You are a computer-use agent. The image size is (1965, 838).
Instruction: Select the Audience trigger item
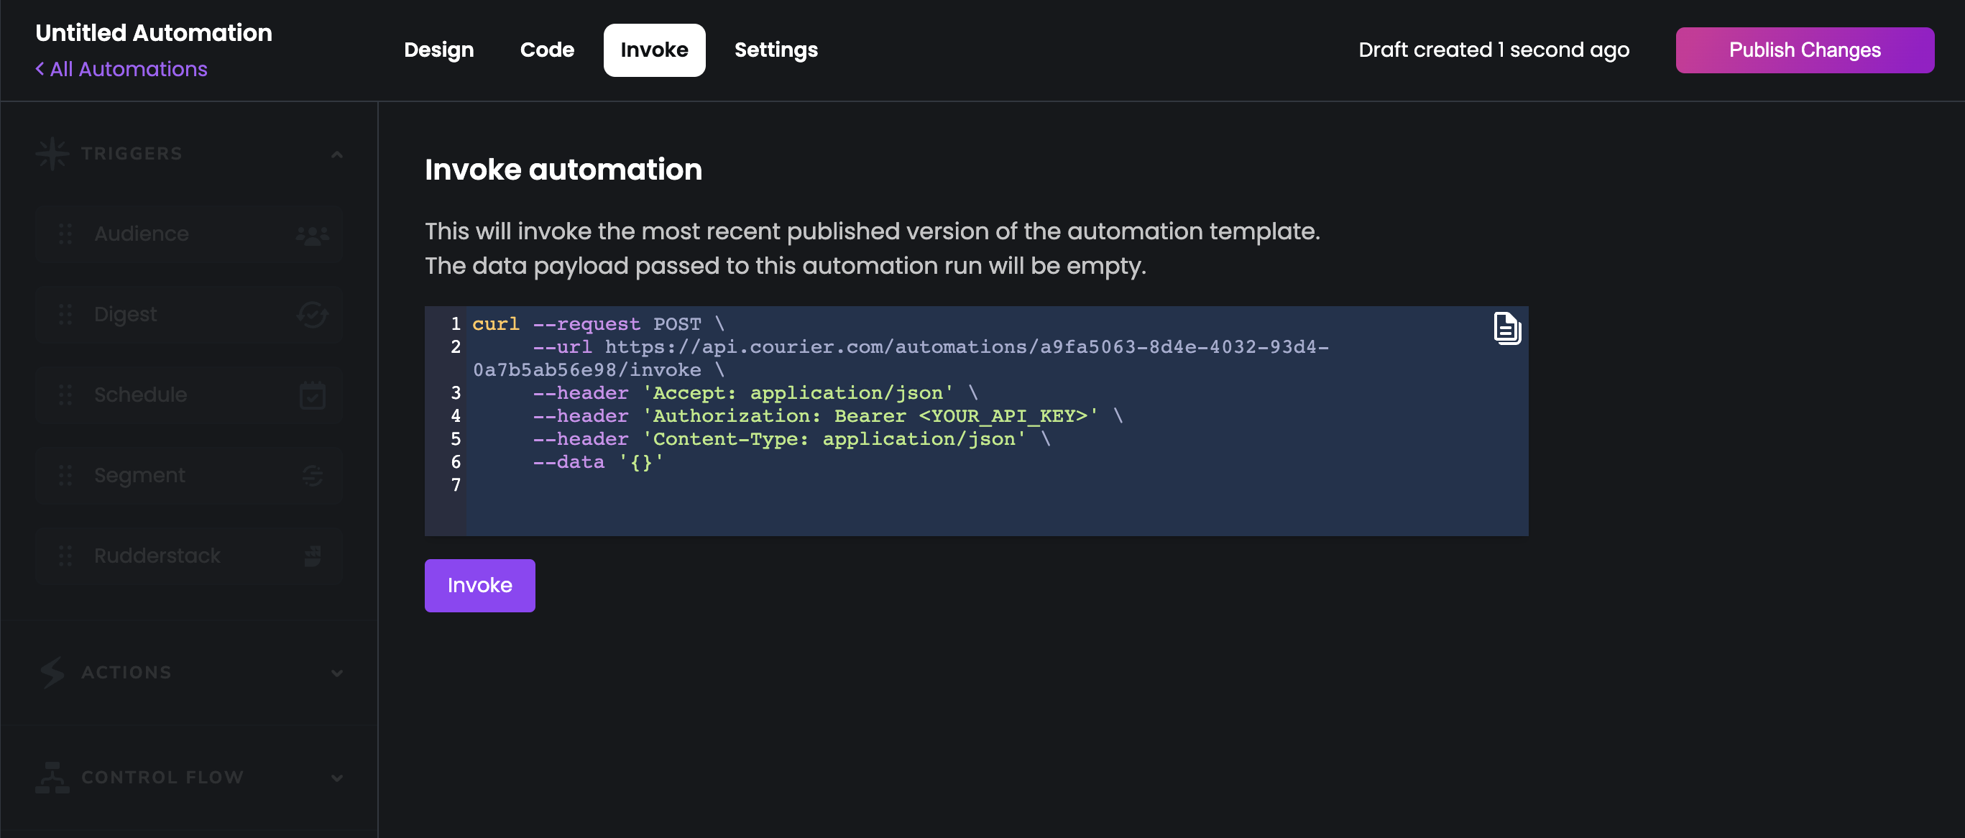[189, 234]
